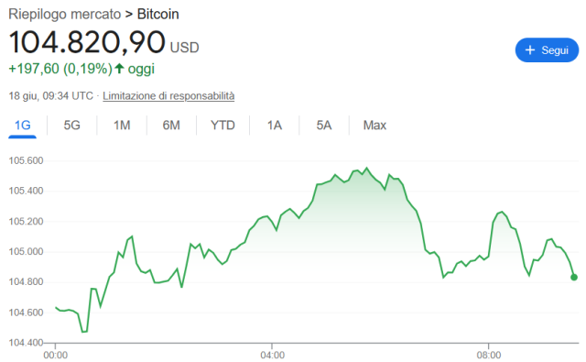The width and height of the screenshot is (586, 362).
Task: Select the YTD tab
Action: pos(222,125)
